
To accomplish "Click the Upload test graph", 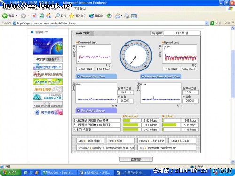I will [180, 54].
